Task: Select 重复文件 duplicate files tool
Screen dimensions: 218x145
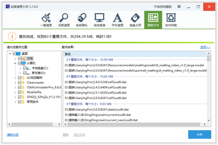Action: 153,20
